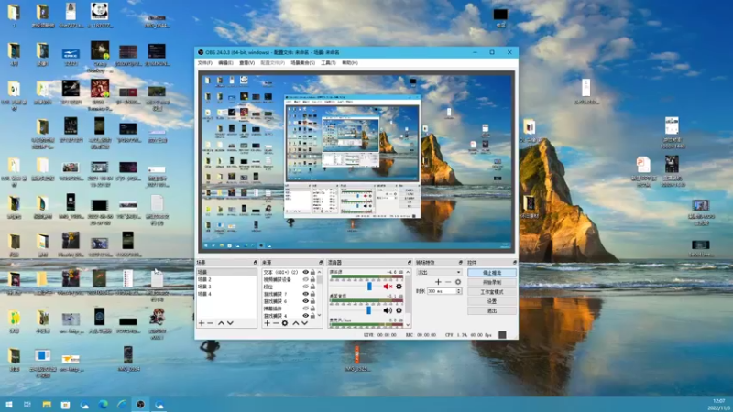Click OBS logo in the title bar
The height and width of the screenshot is (412, 733).
(x=201, y=52)
